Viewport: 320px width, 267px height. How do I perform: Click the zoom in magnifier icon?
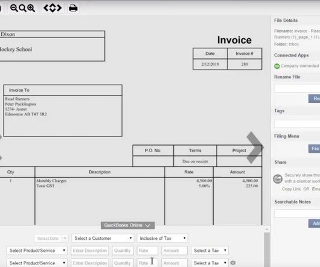pyautogui.click(x=31, y=8)
